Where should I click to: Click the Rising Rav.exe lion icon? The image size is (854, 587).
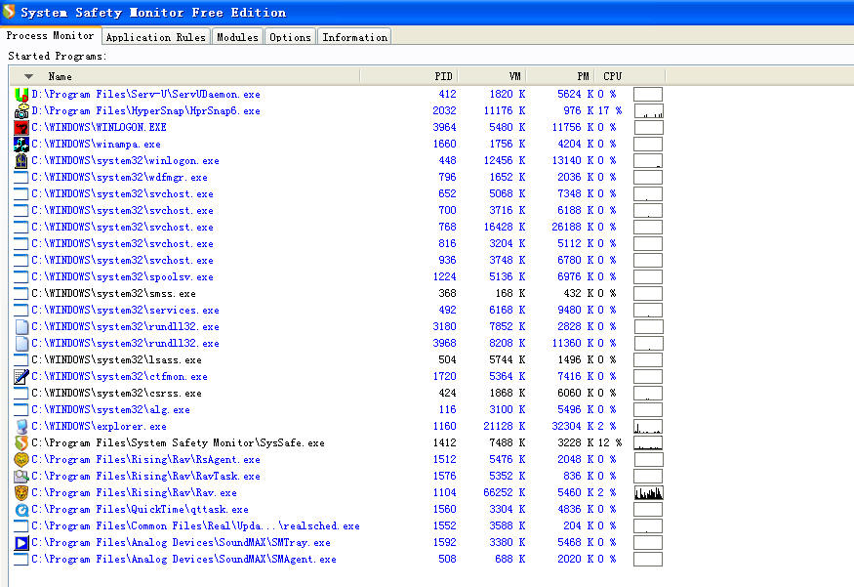tap(21, 493)
